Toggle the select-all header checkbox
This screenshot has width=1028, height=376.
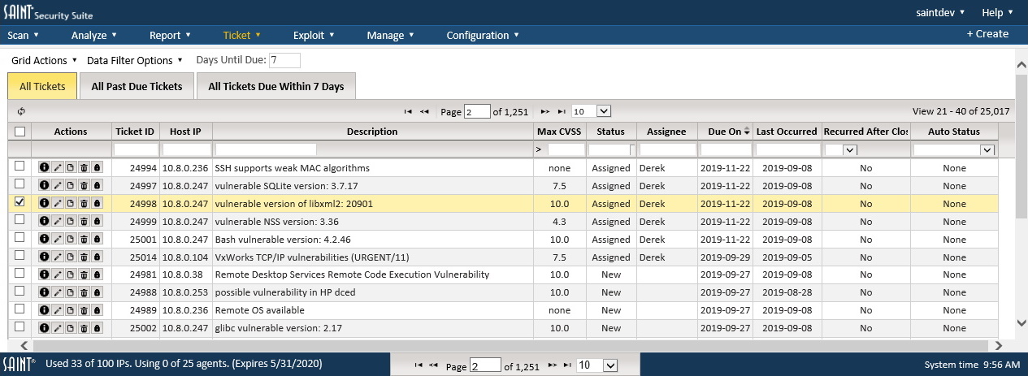(x=20, y=132)
